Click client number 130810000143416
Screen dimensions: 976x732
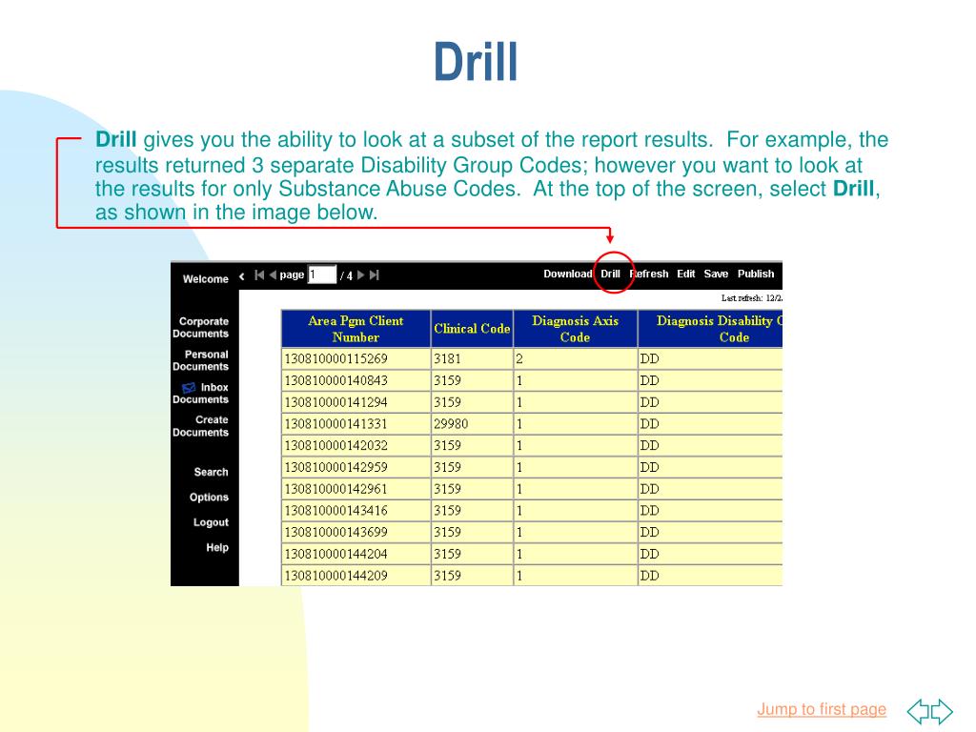tap(336, 511)
